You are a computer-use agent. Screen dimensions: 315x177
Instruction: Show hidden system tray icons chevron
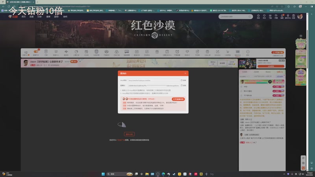(x=284, y=174)
